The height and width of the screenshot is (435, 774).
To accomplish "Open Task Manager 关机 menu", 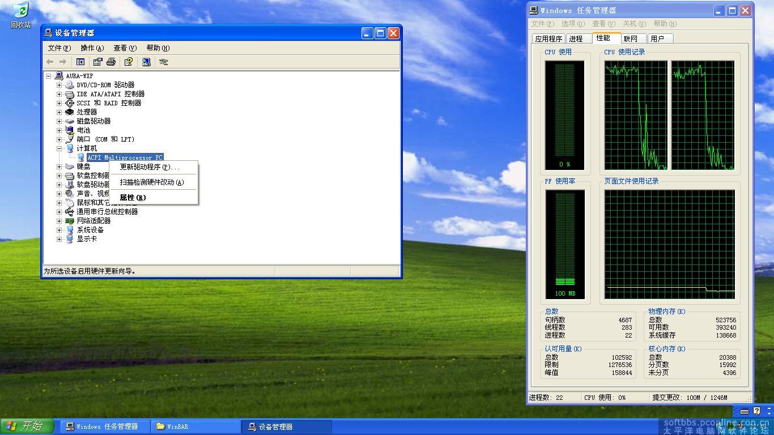I will (634, 24).
